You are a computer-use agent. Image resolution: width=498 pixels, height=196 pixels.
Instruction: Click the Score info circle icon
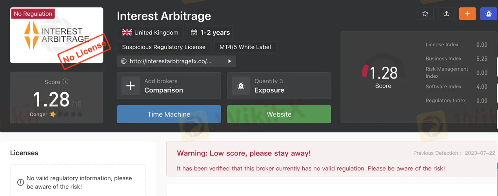(x=65, y=82)
